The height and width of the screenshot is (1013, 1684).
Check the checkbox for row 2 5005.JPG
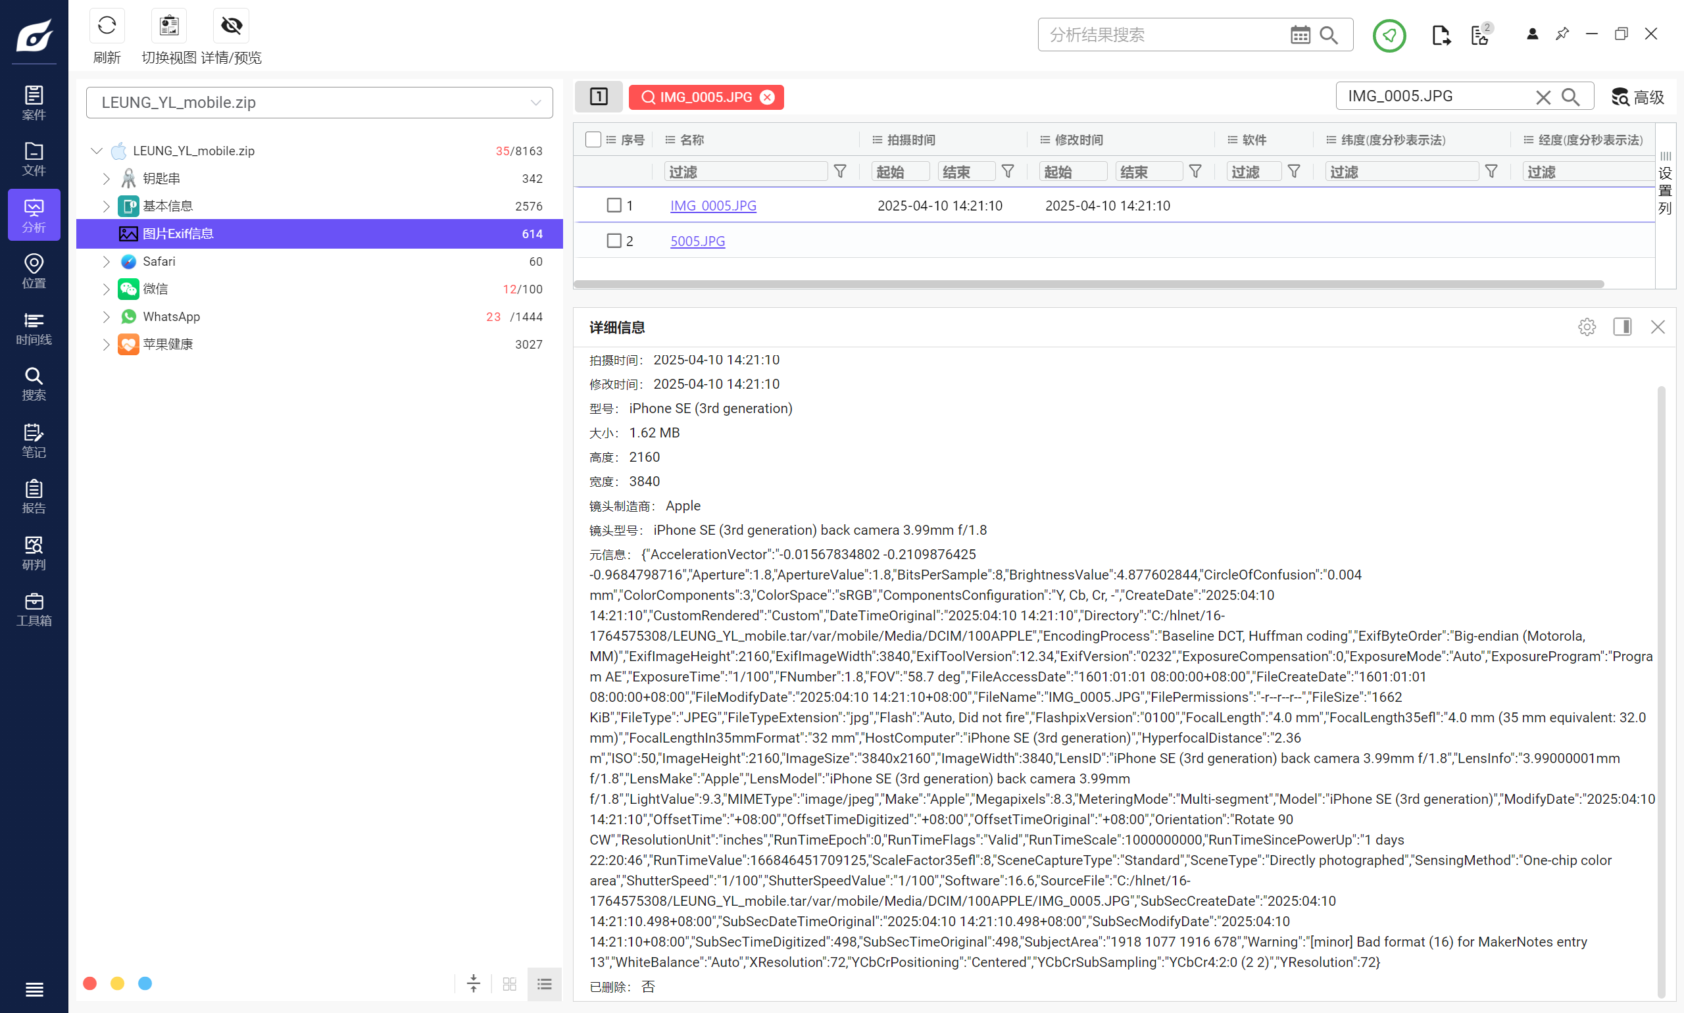coord(614,241)
